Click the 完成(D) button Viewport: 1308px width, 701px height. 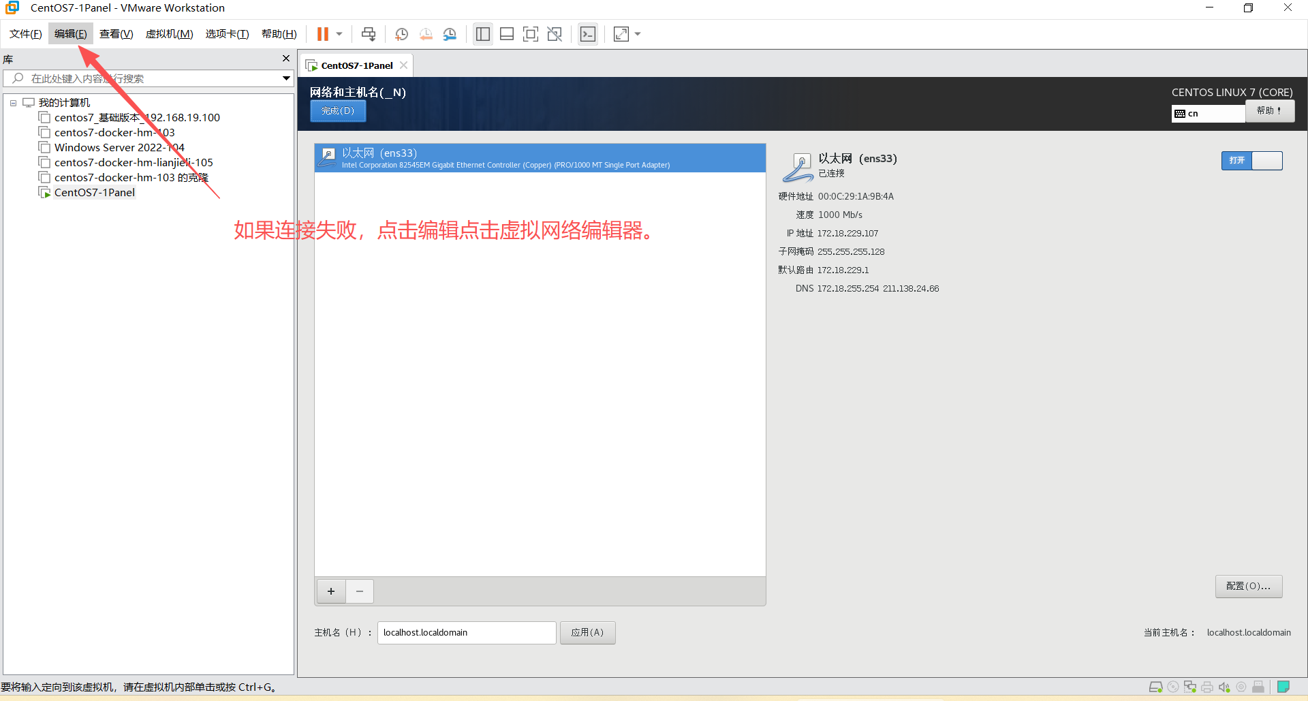point(338,111)
